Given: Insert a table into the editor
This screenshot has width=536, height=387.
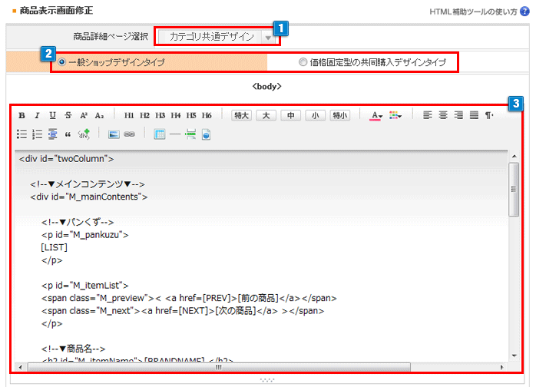Looking at the screenshot, I should [160, 134].
